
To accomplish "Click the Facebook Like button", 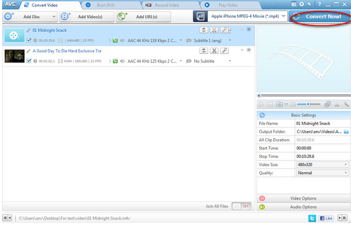I will [326, 218].
